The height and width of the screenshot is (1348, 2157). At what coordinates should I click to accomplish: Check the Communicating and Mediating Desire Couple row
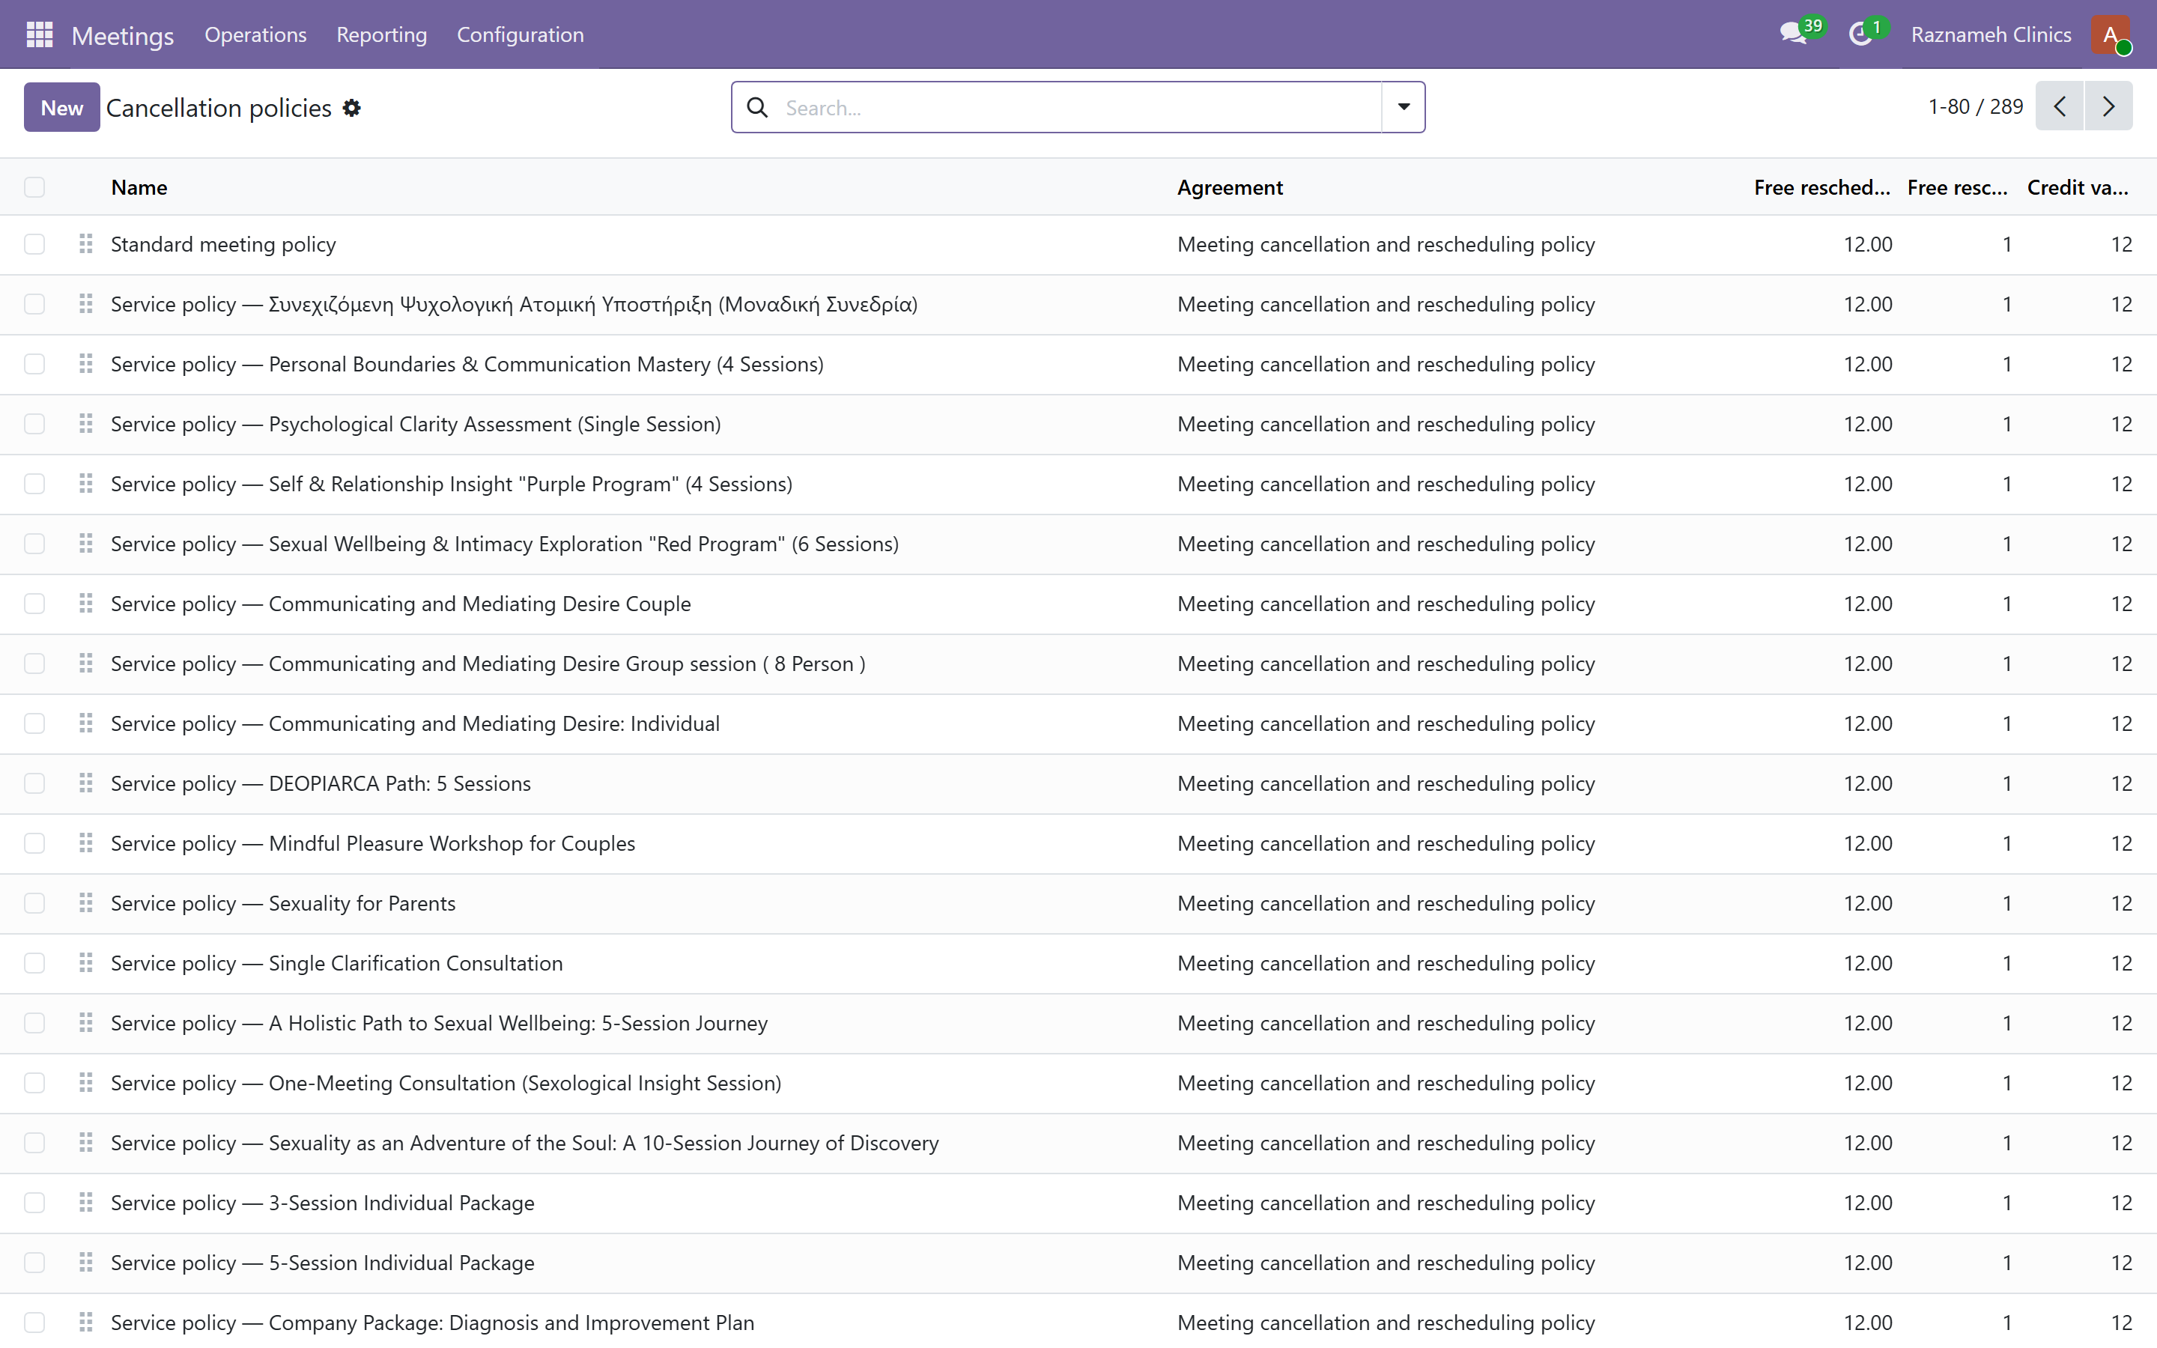[34, 604]
